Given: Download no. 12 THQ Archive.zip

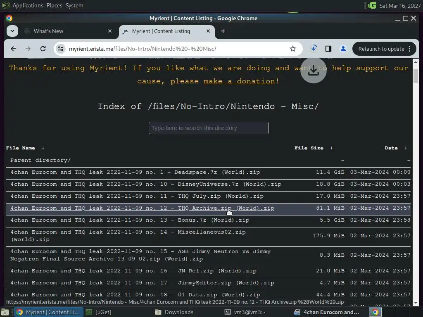Looking at the screenshot, I should (142, 208).
